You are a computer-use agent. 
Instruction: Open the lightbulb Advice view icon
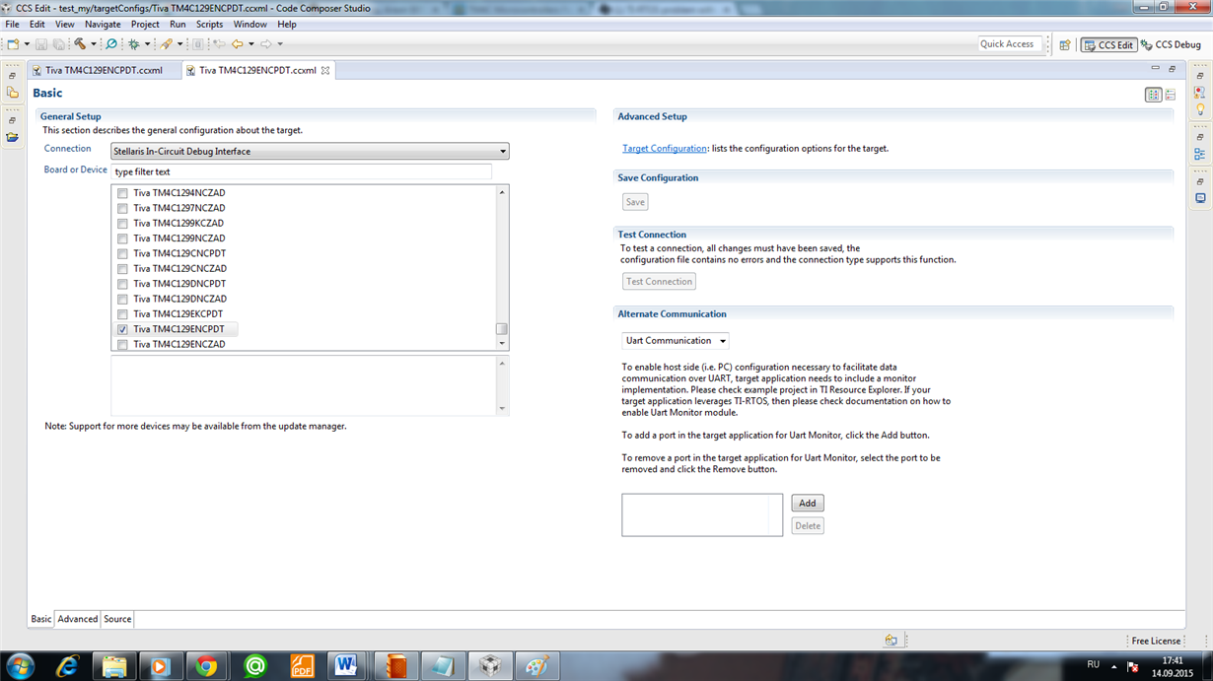click(1200, 109)
